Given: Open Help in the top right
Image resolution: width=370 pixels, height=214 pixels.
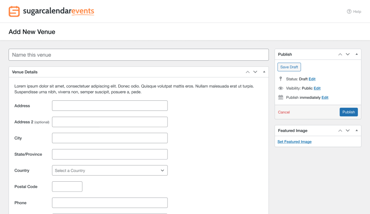Looking at the screenshot, I should click(x=354, y=12).
